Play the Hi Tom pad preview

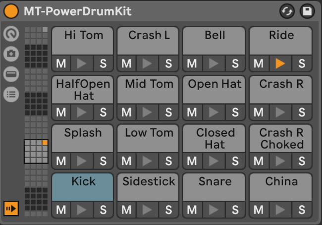pyautogui.click(x=82, y=63)
